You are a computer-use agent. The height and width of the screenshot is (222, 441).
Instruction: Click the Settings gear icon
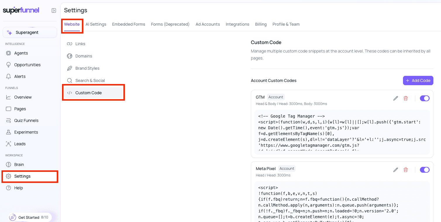click(x=8, y=176)
